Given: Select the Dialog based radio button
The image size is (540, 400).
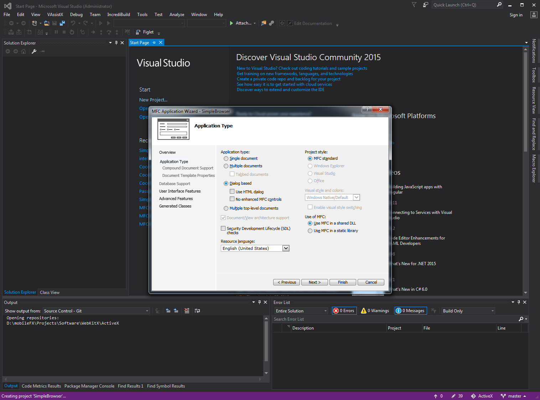Looking at the screenshot, I should 226,184.
